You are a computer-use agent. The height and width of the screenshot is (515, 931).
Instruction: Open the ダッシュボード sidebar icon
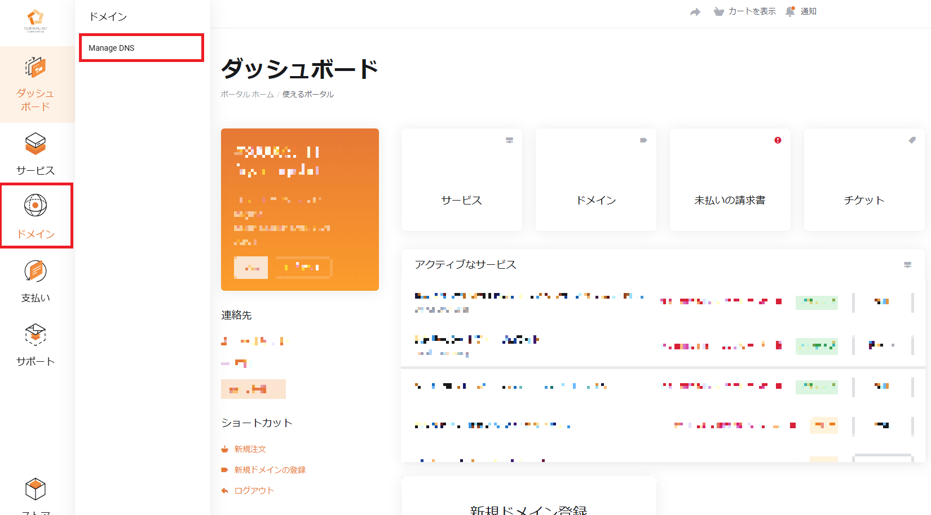[35, 68]
